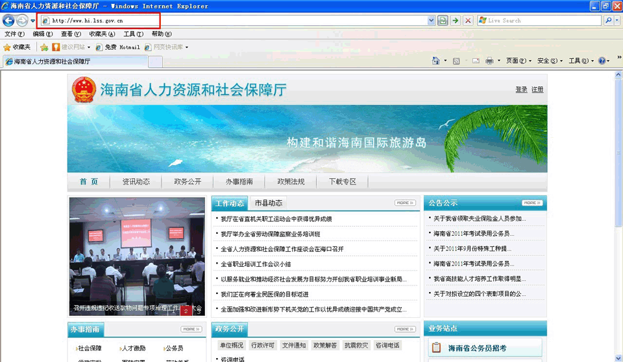
Task: Click the national emblem logo
Action: click(x=84, y=89)
